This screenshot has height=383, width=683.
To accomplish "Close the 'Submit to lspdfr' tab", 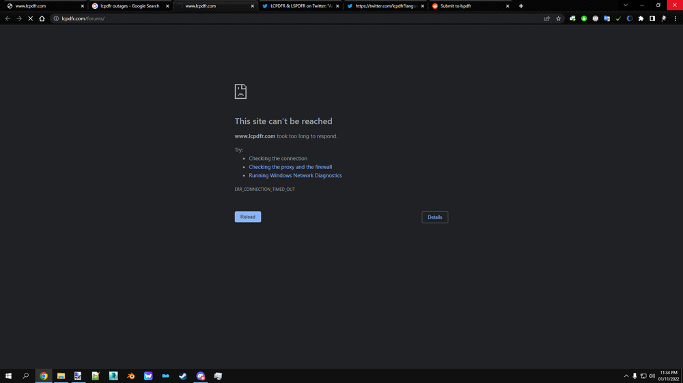I will click(x=507, y=6).
